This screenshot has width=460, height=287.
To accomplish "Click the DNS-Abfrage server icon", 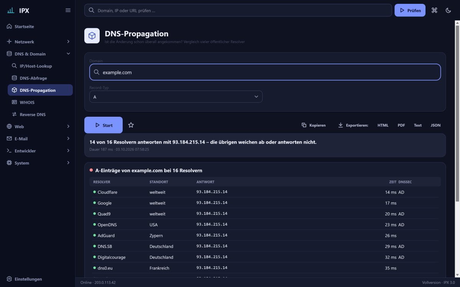I will point(15,78).
